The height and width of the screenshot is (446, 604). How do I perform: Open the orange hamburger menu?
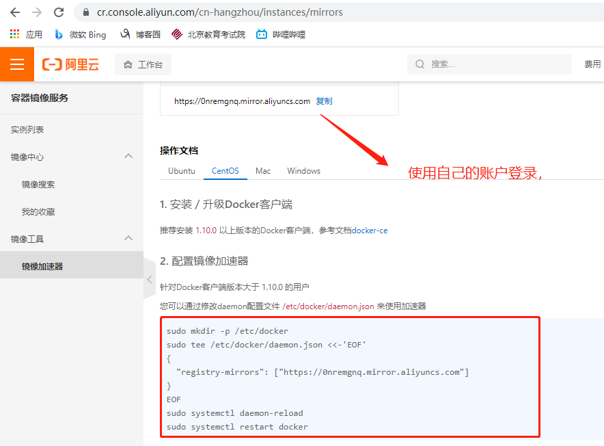[17, 64]
